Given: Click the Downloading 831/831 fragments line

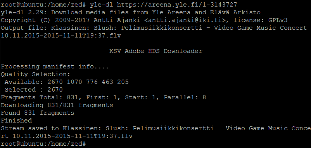Looking at the screenshot, I should (57, 105).
